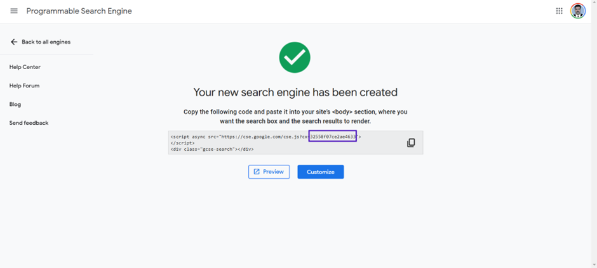This screenshot has height=268, width=597.
Task: Click the Customize button
Action: tap(321, 172)
